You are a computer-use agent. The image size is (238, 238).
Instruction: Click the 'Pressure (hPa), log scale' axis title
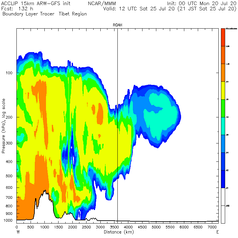tap(4, 126)
